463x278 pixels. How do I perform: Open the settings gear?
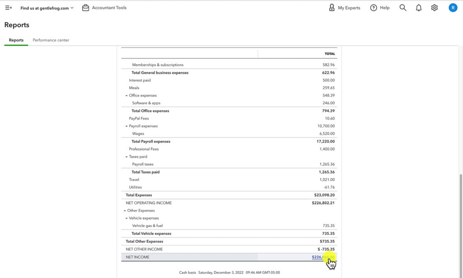click(x=434, y=7)
